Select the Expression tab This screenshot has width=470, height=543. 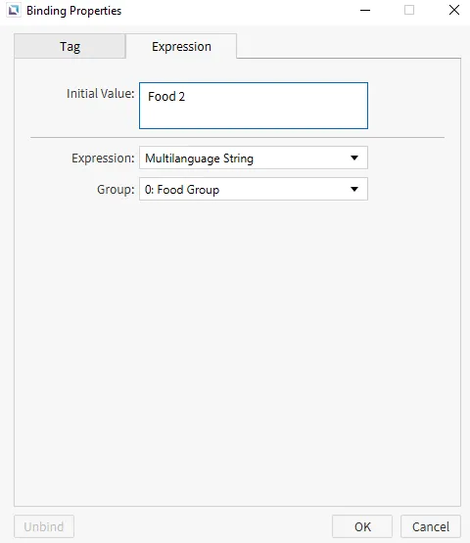181,46
